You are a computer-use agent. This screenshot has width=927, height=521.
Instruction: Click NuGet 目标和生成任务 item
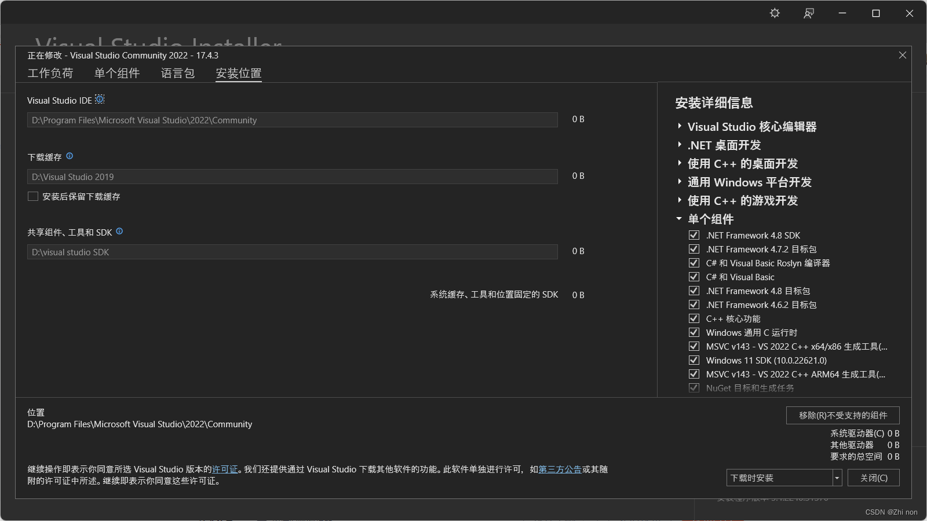tap(750, 388)
